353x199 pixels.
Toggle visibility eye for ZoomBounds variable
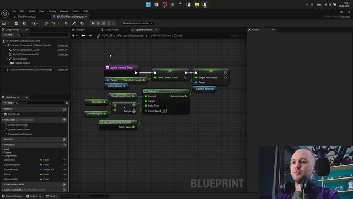[x=65, y=170]
